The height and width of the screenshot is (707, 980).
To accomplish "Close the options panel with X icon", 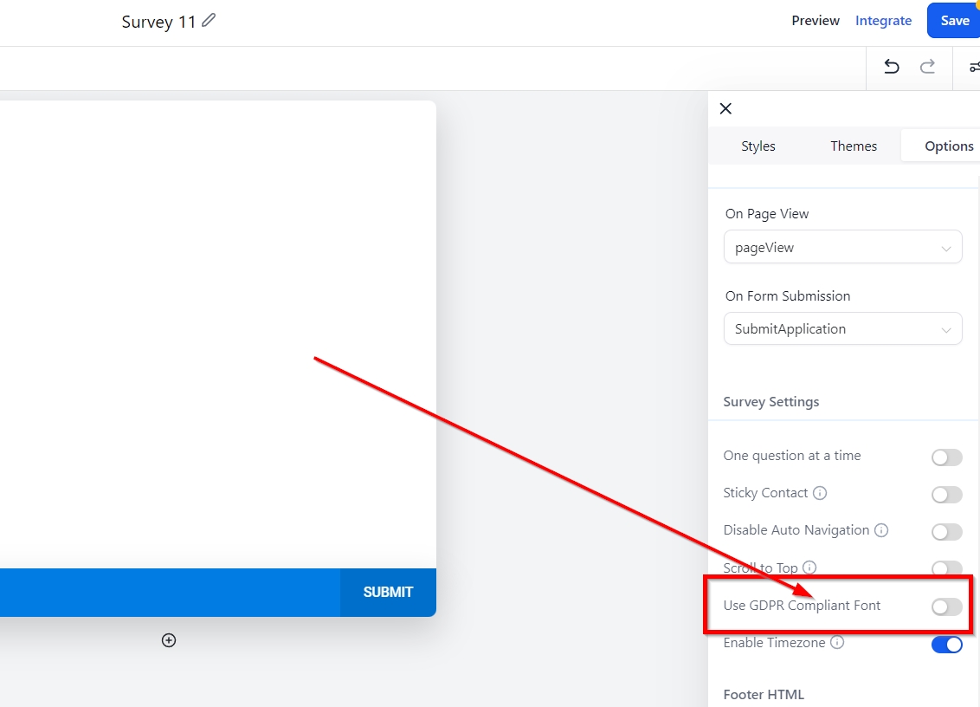I will (x=725, y=108).
